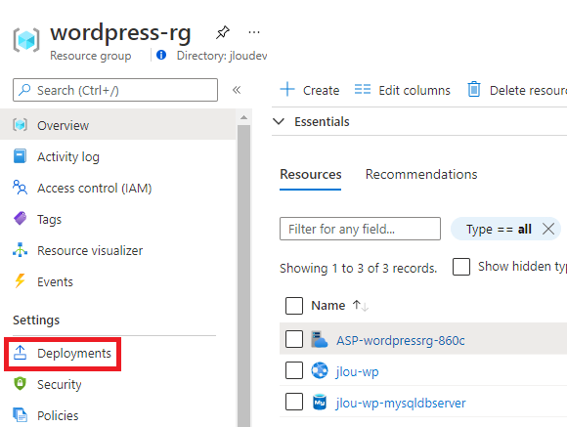Pin the wordpress-rg resource group
The height and width of the screenshot is (427, 567).
click(222, 32)
